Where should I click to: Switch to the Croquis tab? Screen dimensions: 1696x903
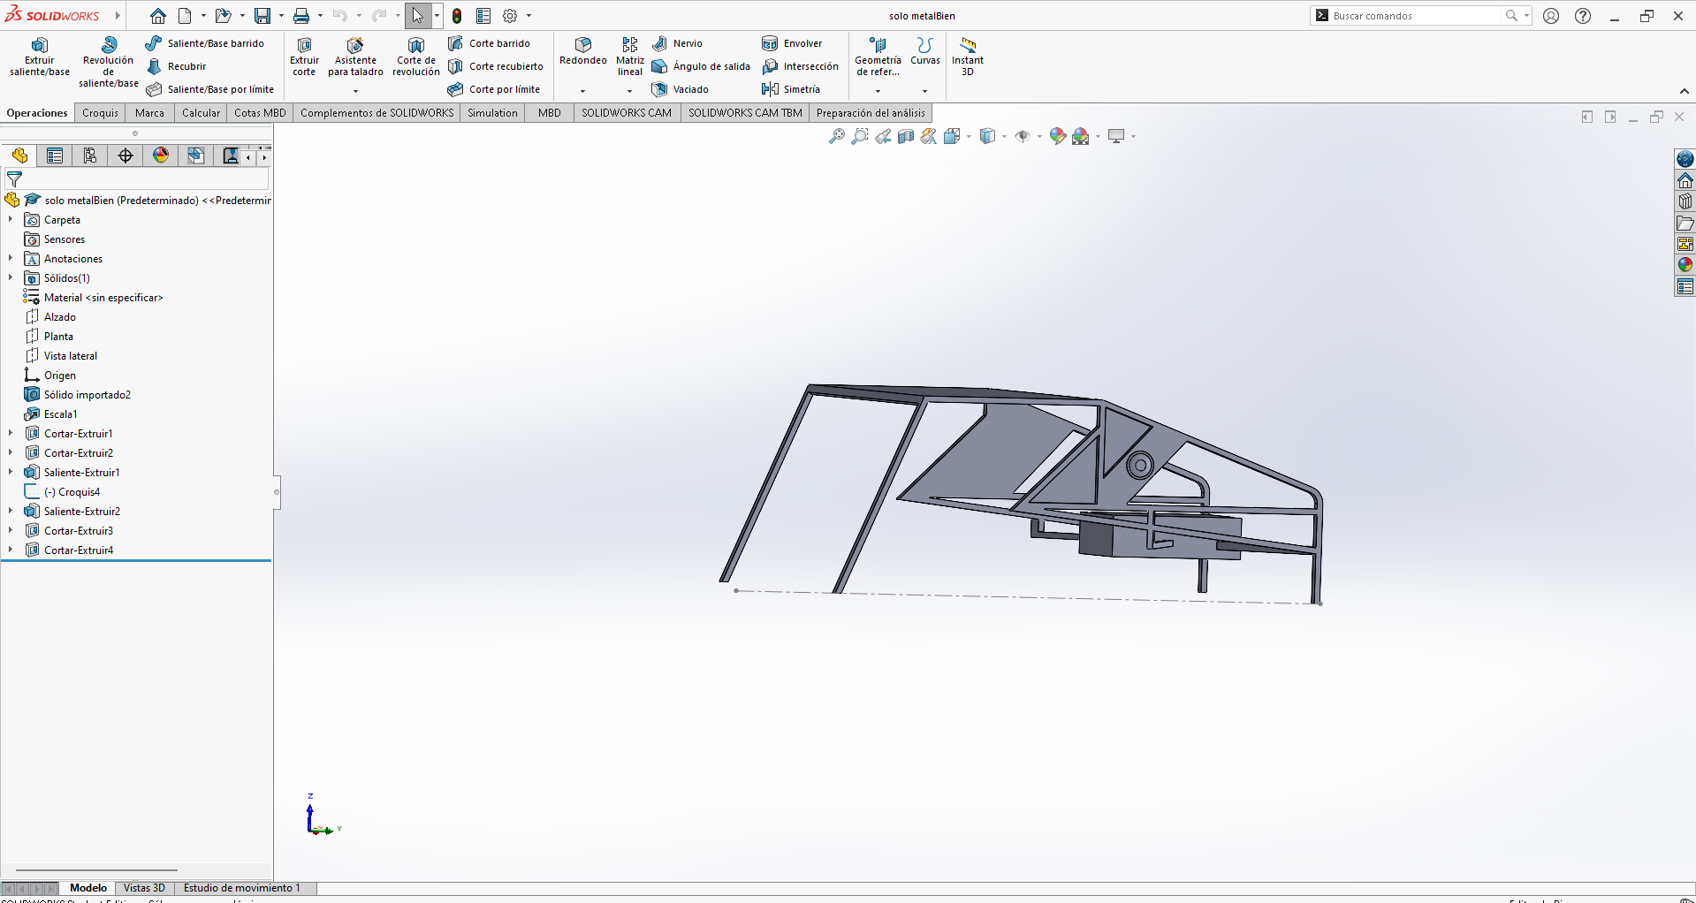pos(100,113)
